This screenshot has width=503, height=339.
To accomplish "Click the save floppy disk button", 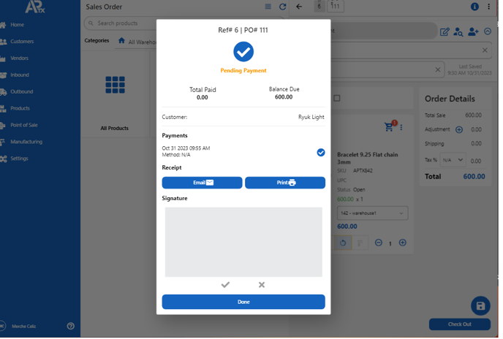I will point(480,306).
